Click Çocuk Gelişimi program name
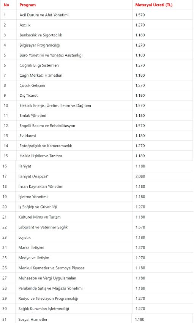 [32, 85]
